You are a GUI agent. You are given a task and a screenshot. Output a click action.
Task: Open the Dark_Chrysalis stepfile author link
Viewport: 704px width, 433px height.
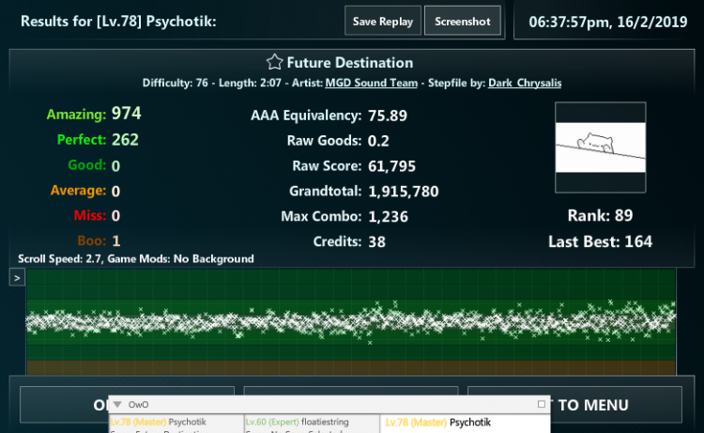(525, 83)
